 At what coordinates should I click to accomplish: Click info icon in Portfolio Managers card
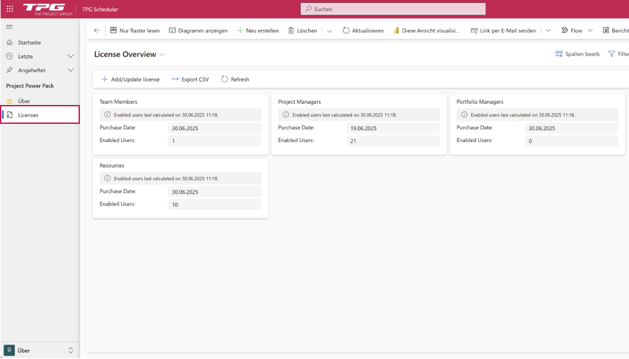464,114
